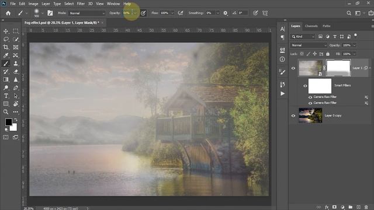Select the Path Selection tool
This screenshot has height=210, width=374.
point(16,96)
